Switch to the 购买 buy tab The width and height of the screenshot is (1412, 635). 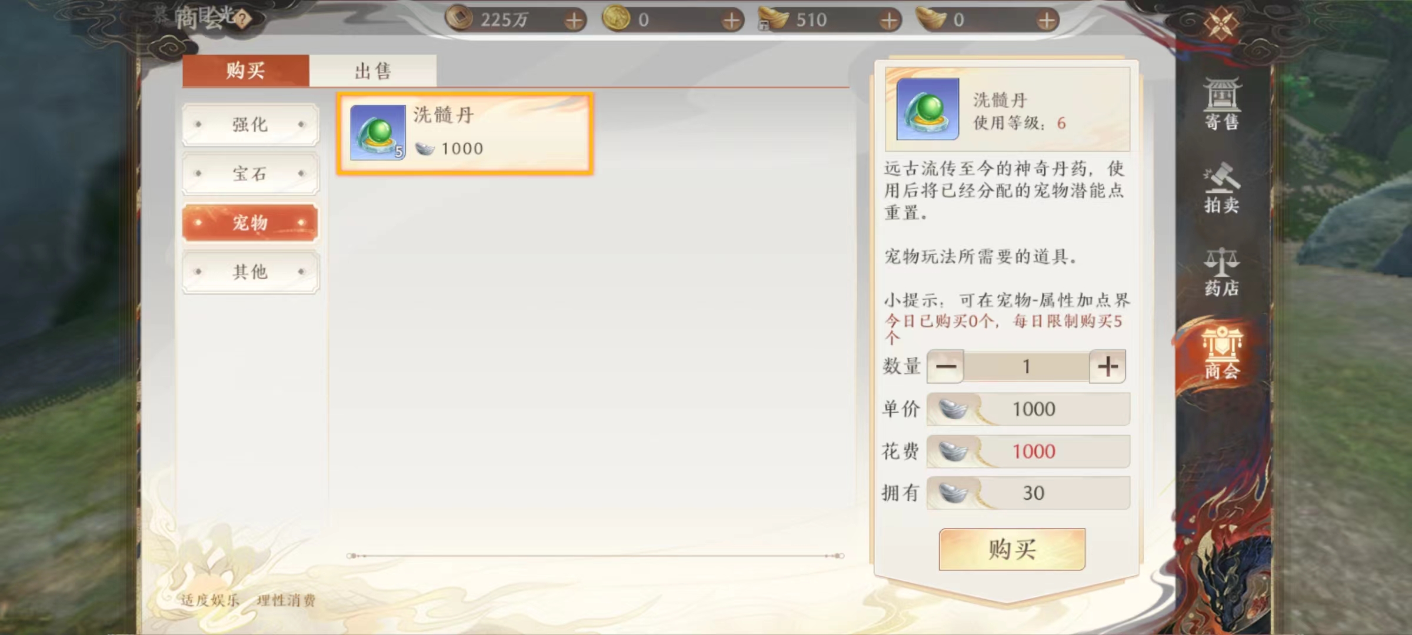(245, 71)
